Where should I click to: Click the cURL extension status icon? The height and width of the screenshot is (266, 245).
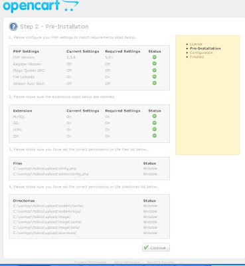(155, 129)
